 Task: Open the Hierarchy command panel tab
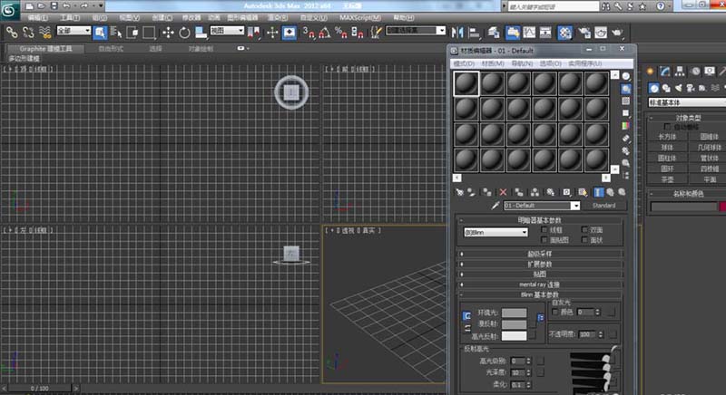point(680,72)
